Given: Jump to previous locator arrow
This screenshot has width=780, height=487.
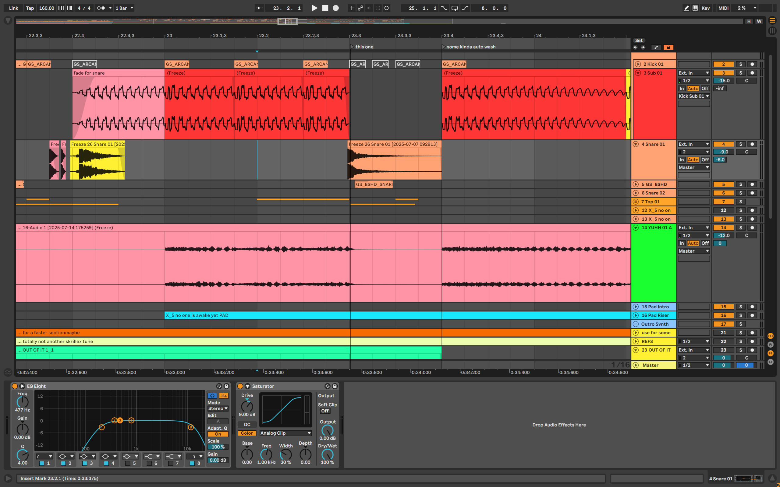Looking at the screenshot, I should [635, 47].
